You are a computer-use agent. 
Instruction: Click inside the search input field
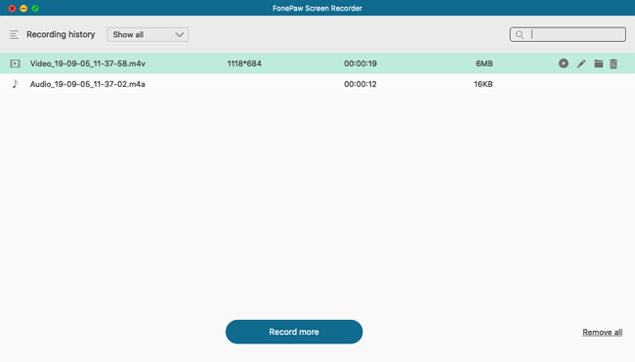[x=568, y=34]
